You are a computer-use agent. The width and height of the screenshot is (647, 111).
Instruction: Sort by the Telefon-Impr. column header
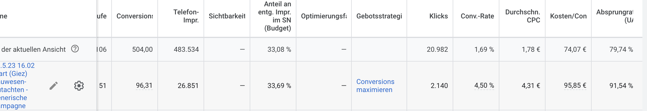[186, 16]
